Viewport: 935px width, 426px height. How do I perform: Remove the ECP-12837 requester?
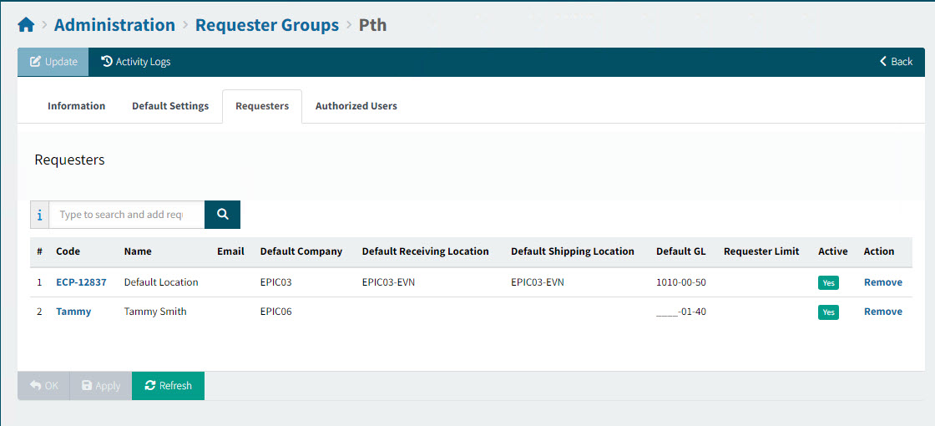(883, 282)
